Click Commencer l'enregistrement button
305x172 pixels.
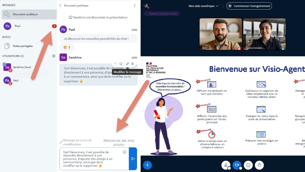(x=249, y=6)
